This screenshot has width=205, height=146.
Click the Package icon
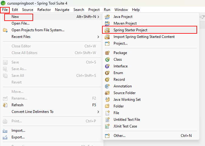(107, 53)
